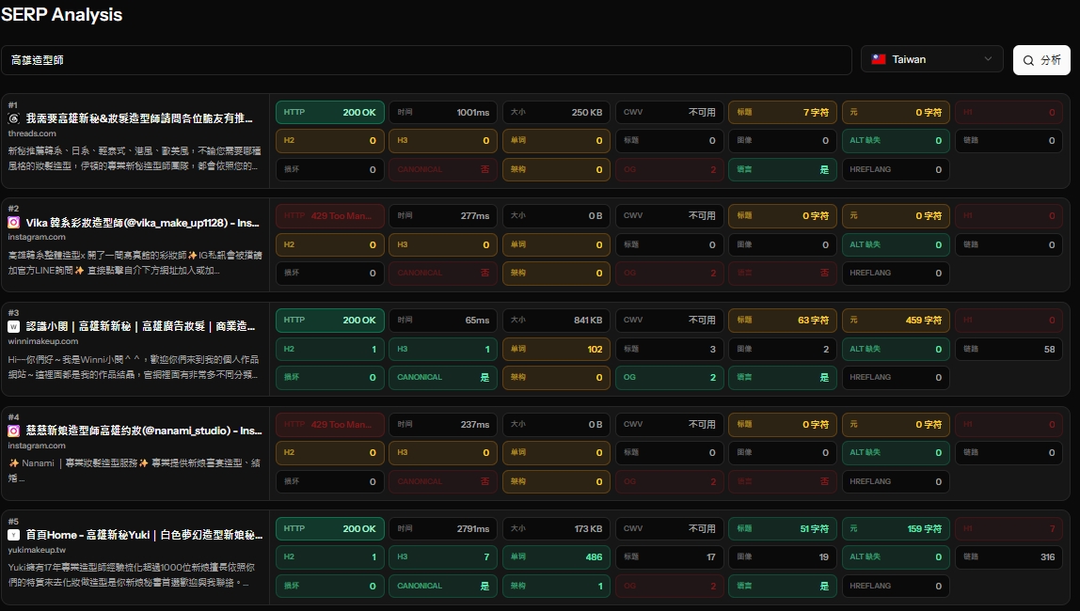Click instagram.com domain under the Vika result
Screen dimensions: 1080x611
(37, 237)
